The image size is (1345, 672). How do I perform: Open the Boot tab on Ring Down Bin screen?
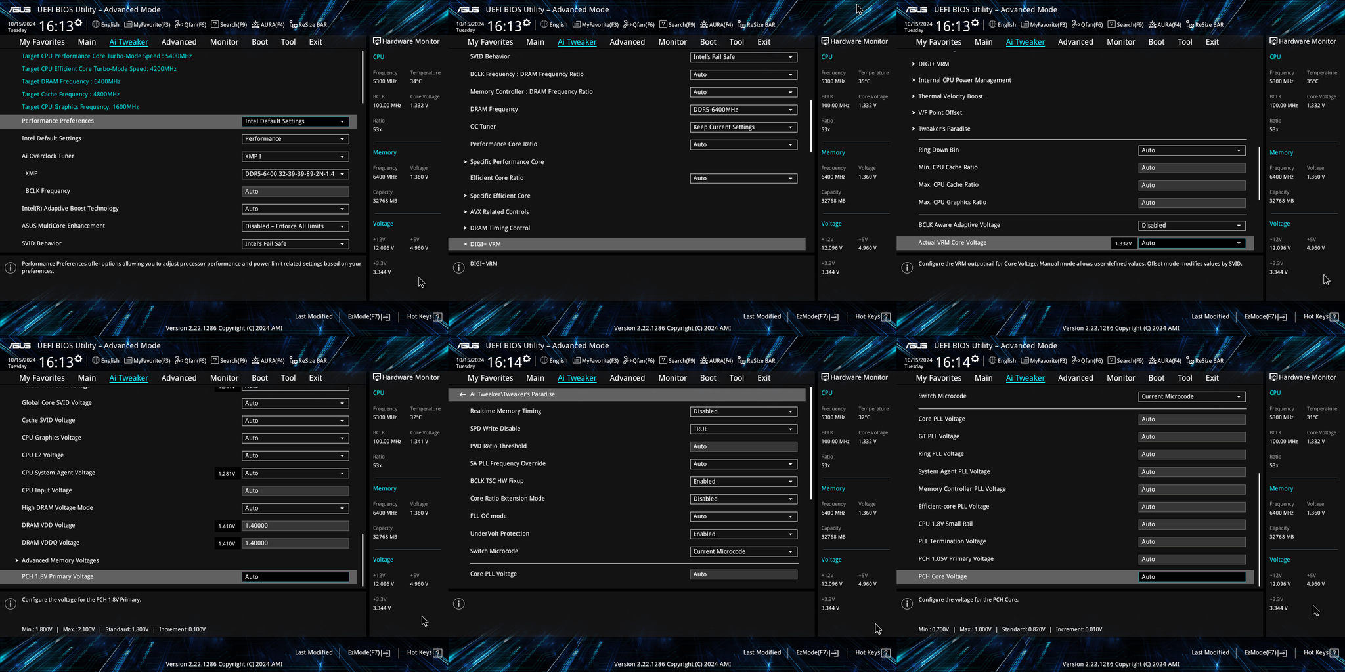point(1157,42)
